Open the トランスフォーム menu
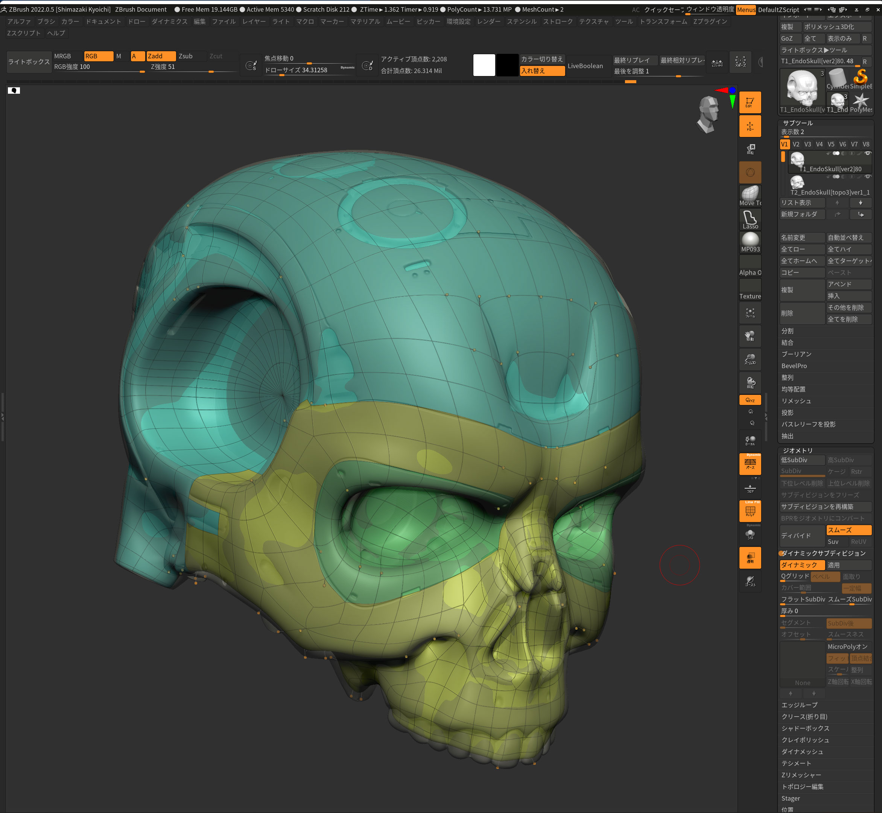 tap(663, 21)
